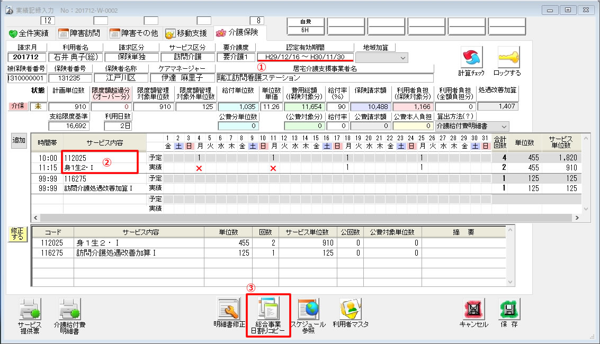
Task: Click the 追加 button
Action: click(x=19, y=140)
